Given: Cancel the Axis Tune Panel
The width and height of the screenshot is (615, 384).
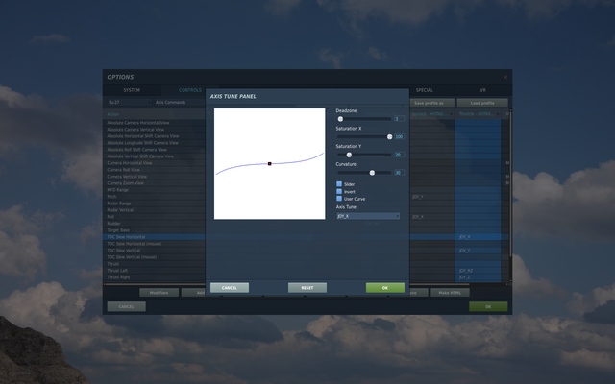Looking at the screenshot, I should click(x=230, y=288).
